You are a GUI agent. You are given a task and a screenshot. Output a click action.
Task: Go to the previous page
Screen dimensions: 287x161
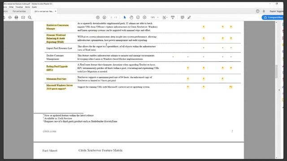coord(98,17)
